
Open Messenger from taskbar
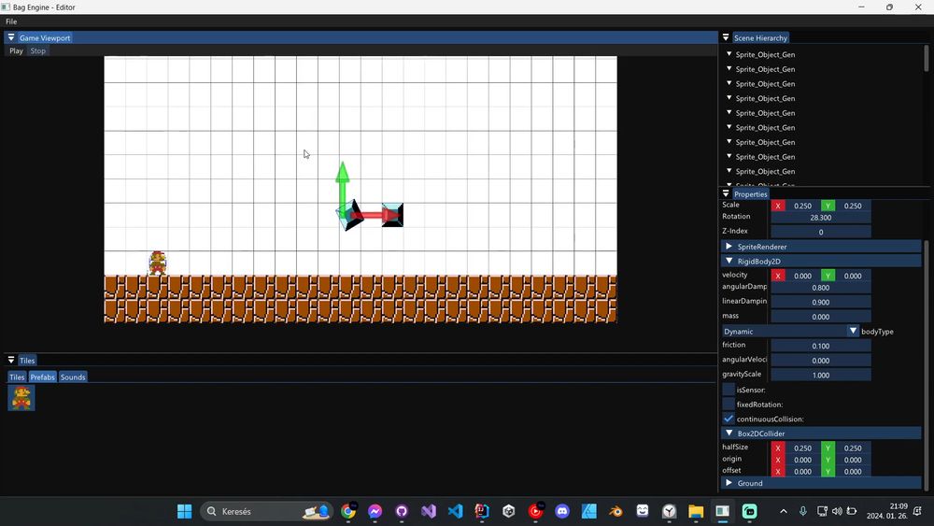coord(375,511)
